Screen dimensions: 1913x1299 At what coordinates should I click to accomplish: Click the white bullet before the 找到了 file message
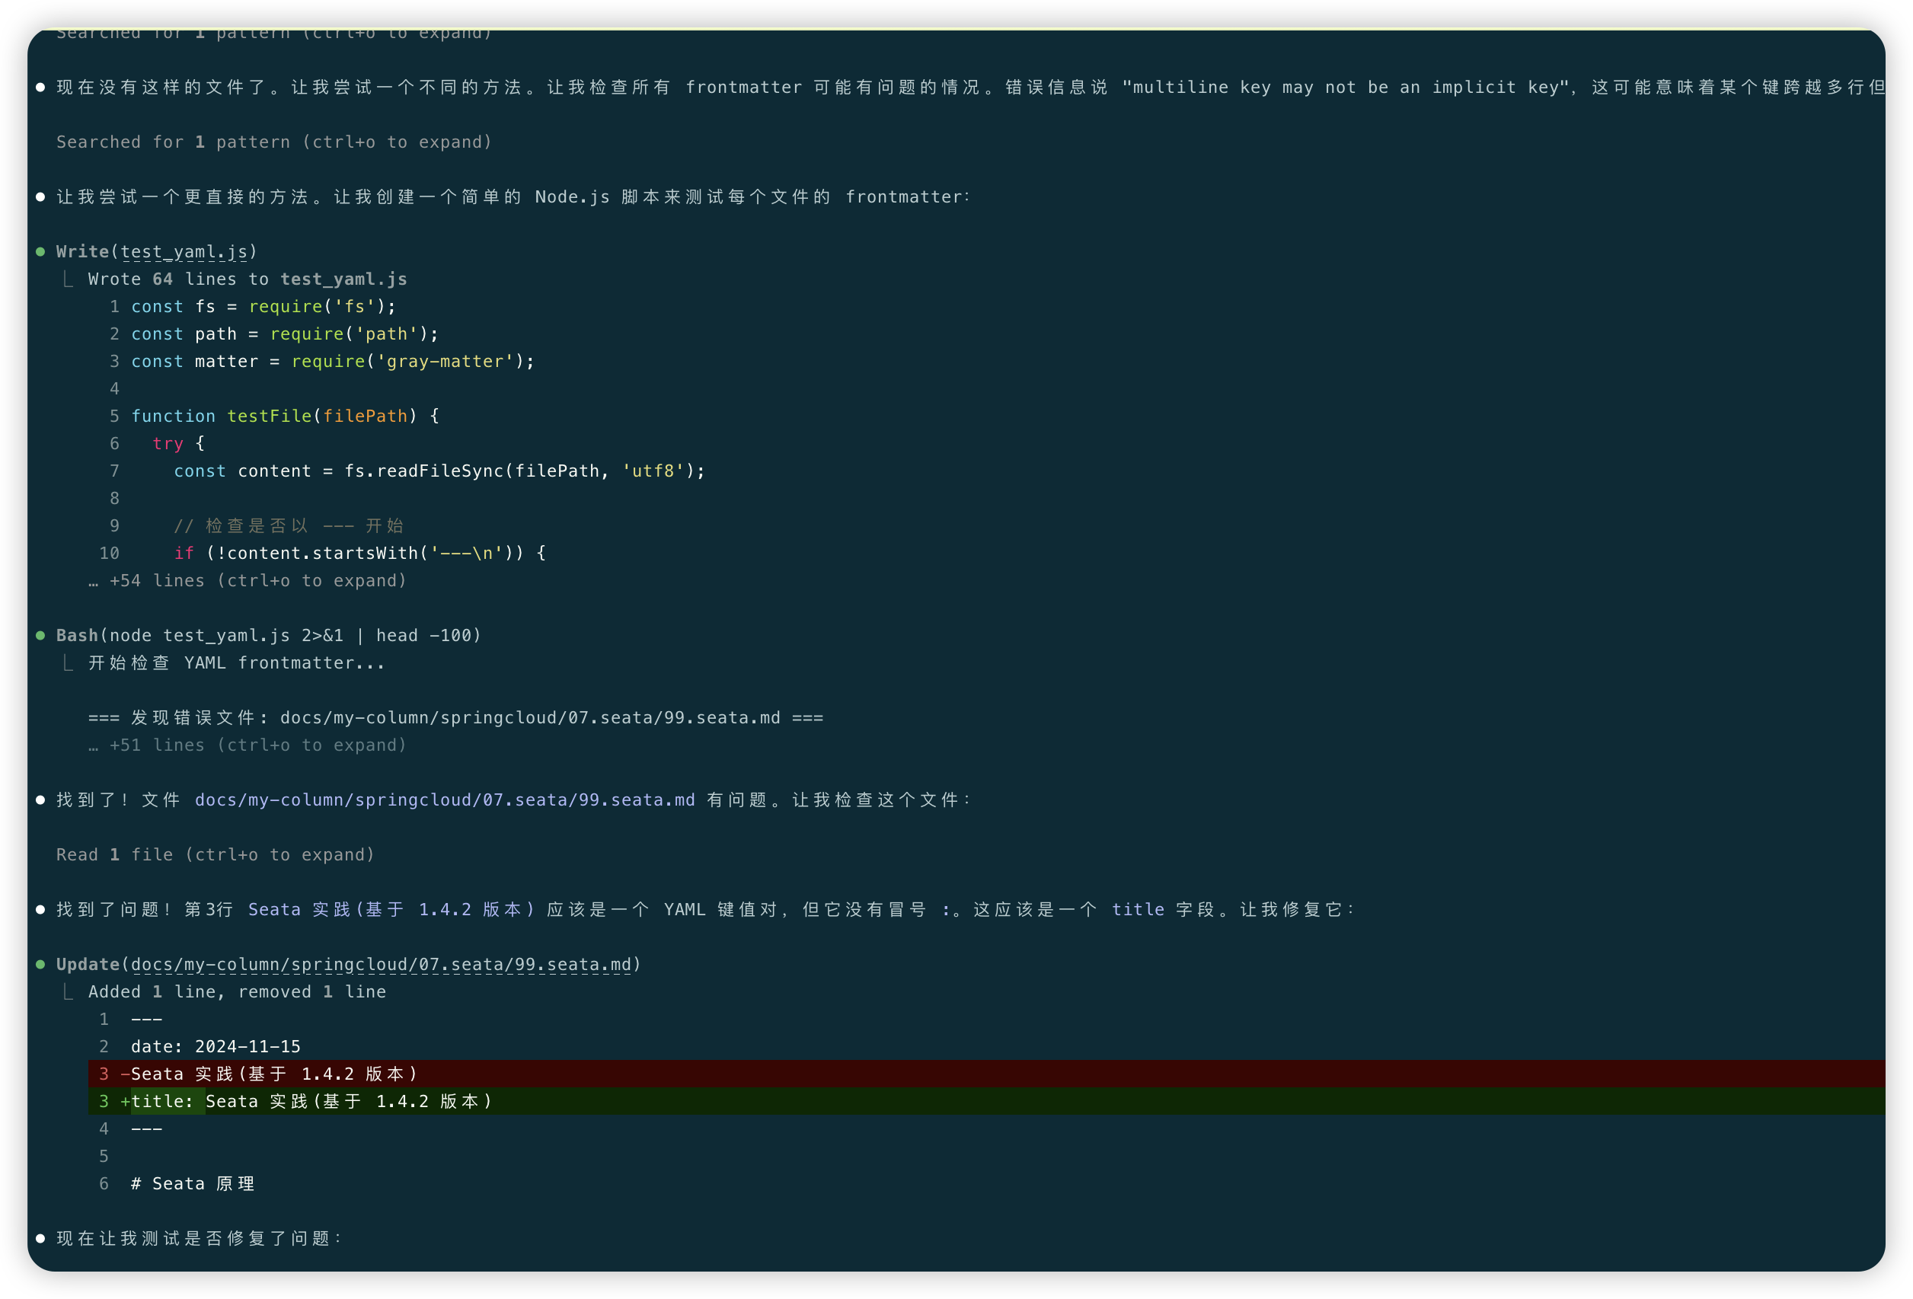(x=40, y=800)
